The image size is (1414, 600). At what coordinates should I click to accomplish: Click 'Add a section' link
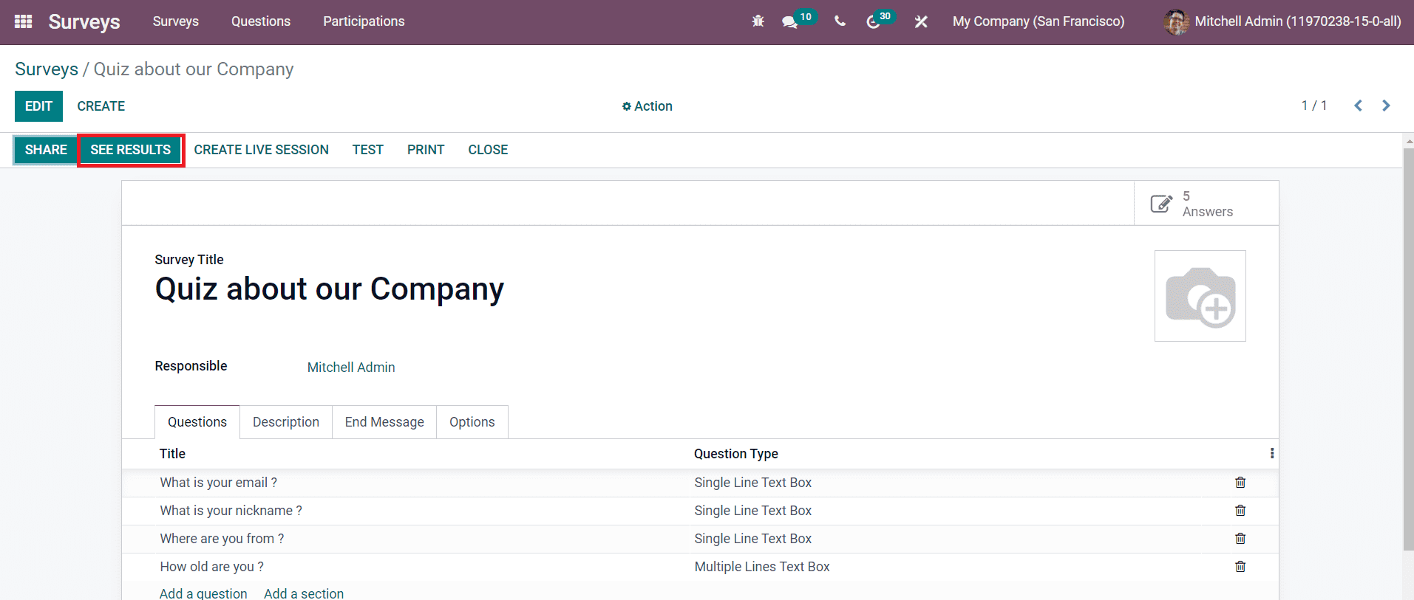click(304, 593)
